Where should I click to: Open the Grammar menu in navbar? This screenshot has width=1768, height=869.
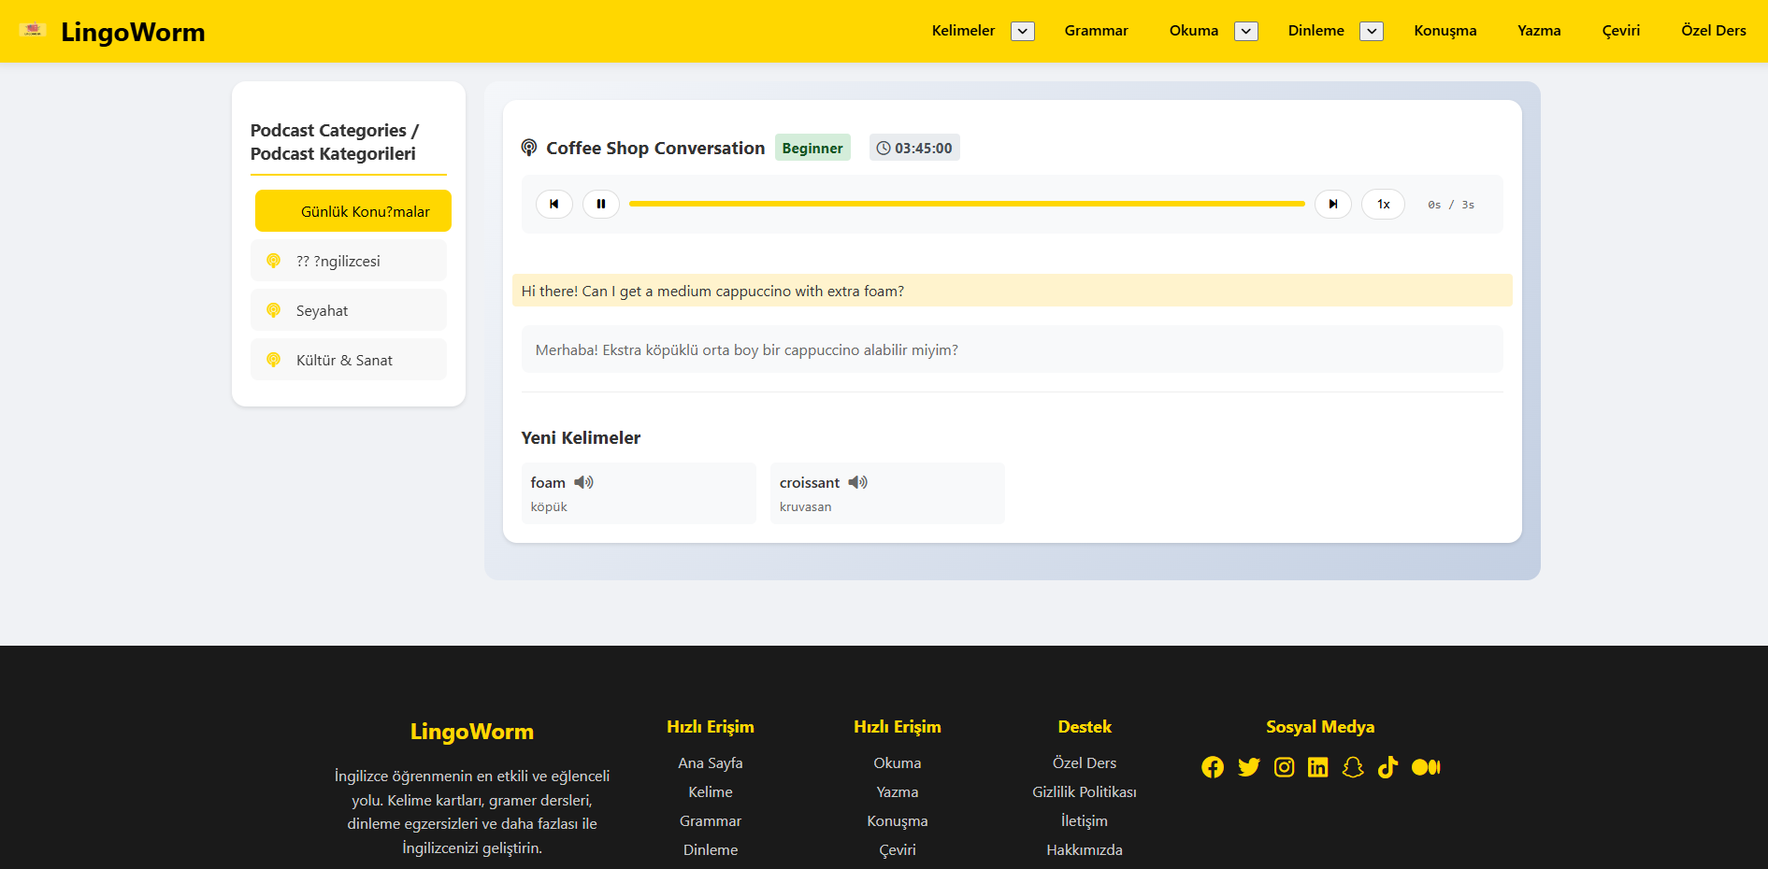[1096, 31]
